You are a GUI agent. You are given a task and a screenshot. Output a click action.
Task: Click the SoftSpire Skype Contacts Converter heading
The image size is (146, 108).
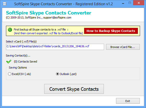pyautogui.click(x=48, y=13)
